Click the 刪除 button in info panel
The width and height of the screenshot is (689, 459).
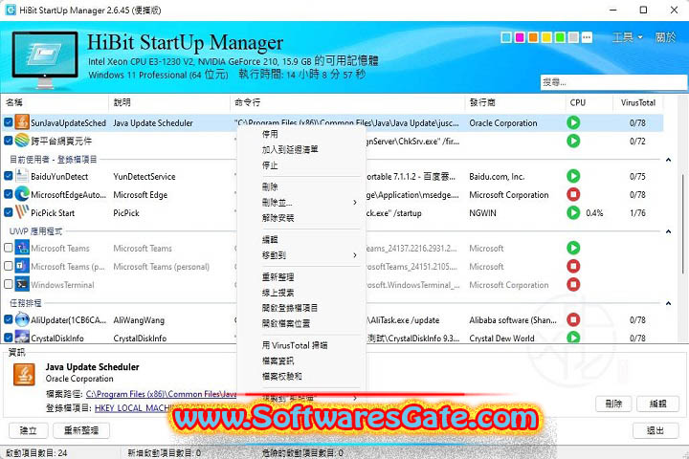(x=613, y=404)
